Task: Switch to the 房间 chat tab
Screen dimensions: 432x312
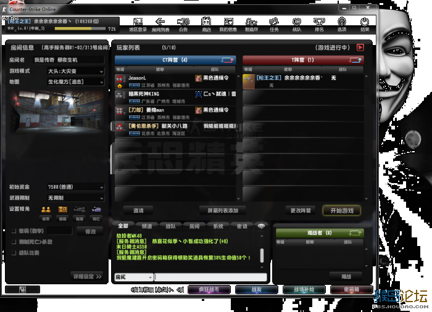Action: pyautogui.click(x=194, y=226)
